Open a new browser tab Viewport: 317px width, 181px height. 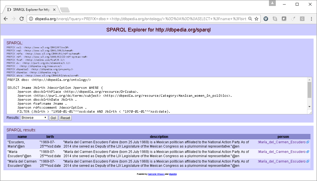(65, 10)
